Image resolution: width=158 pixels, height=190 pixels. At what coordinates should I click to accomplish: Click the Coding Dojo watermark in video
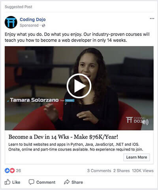tap(135, 120)
